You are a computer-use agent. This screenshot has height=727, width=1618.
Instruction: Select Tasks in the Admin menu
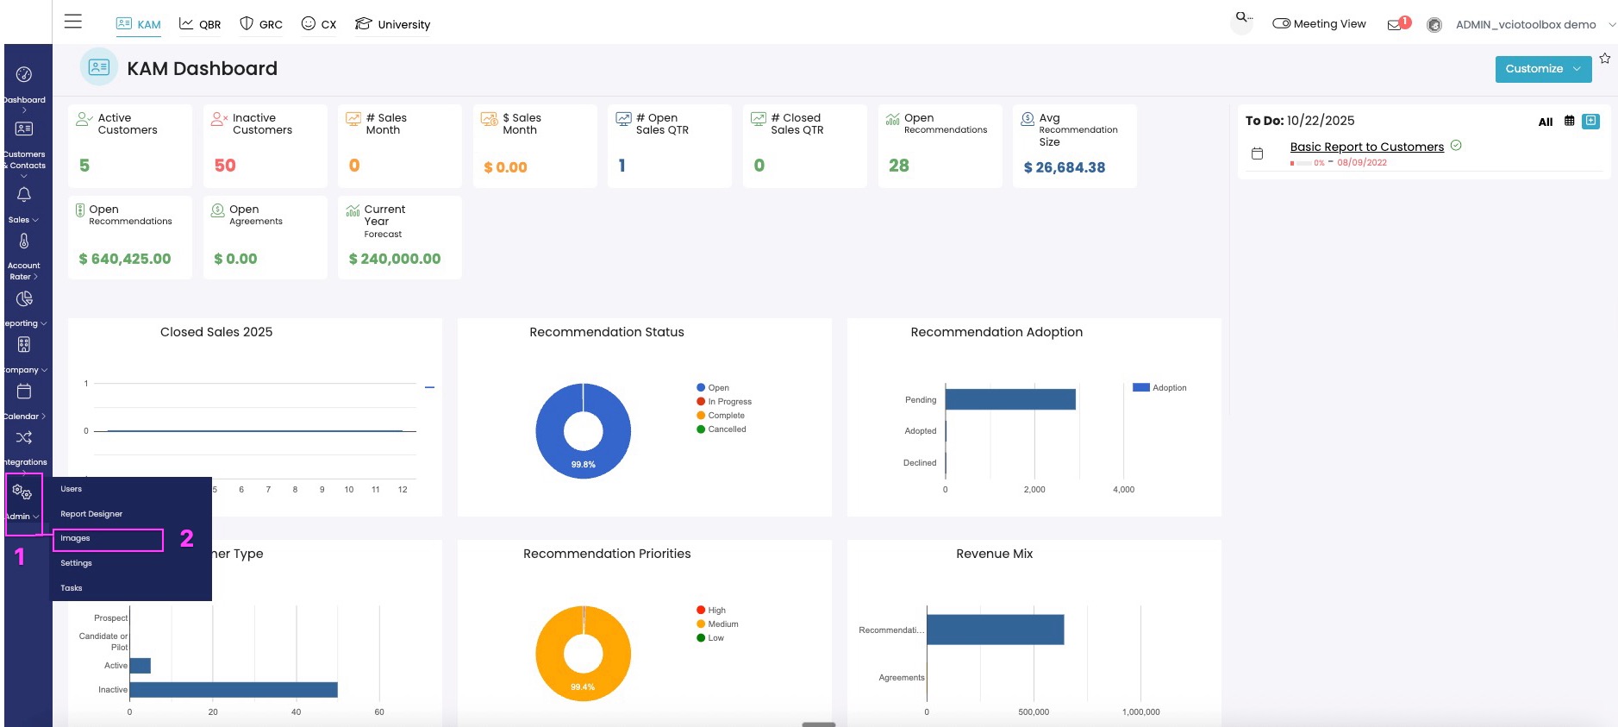coord(72,588)
